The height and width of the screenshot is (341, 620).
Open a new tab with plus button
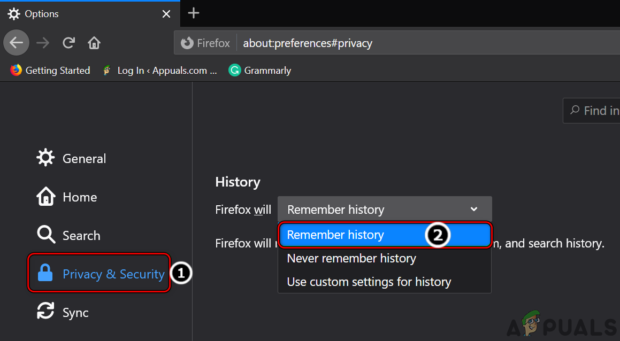pos(194,13)
